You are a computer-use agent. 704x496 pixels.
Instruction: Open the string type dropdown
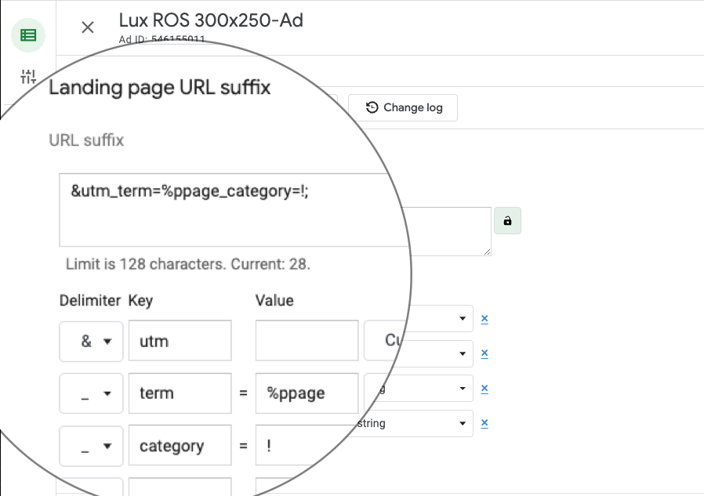(419, 423)
